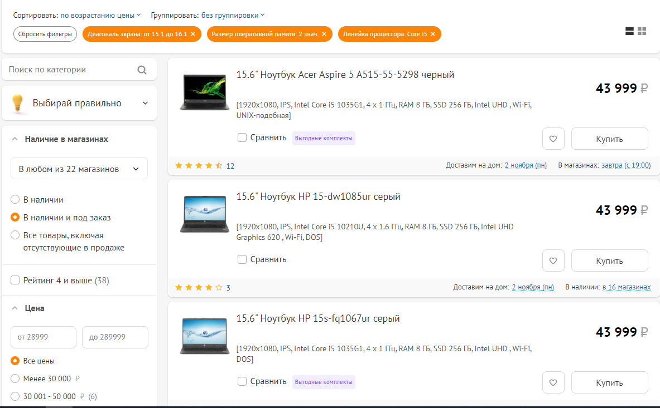The height and width of the screenshot is (408, 660).
Task: Switch to grid view layout icon
Action: pos(642,31)
